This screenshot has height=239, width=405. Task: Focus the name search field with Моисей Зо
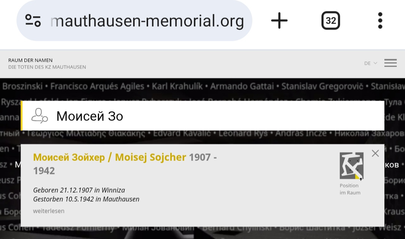217,116
